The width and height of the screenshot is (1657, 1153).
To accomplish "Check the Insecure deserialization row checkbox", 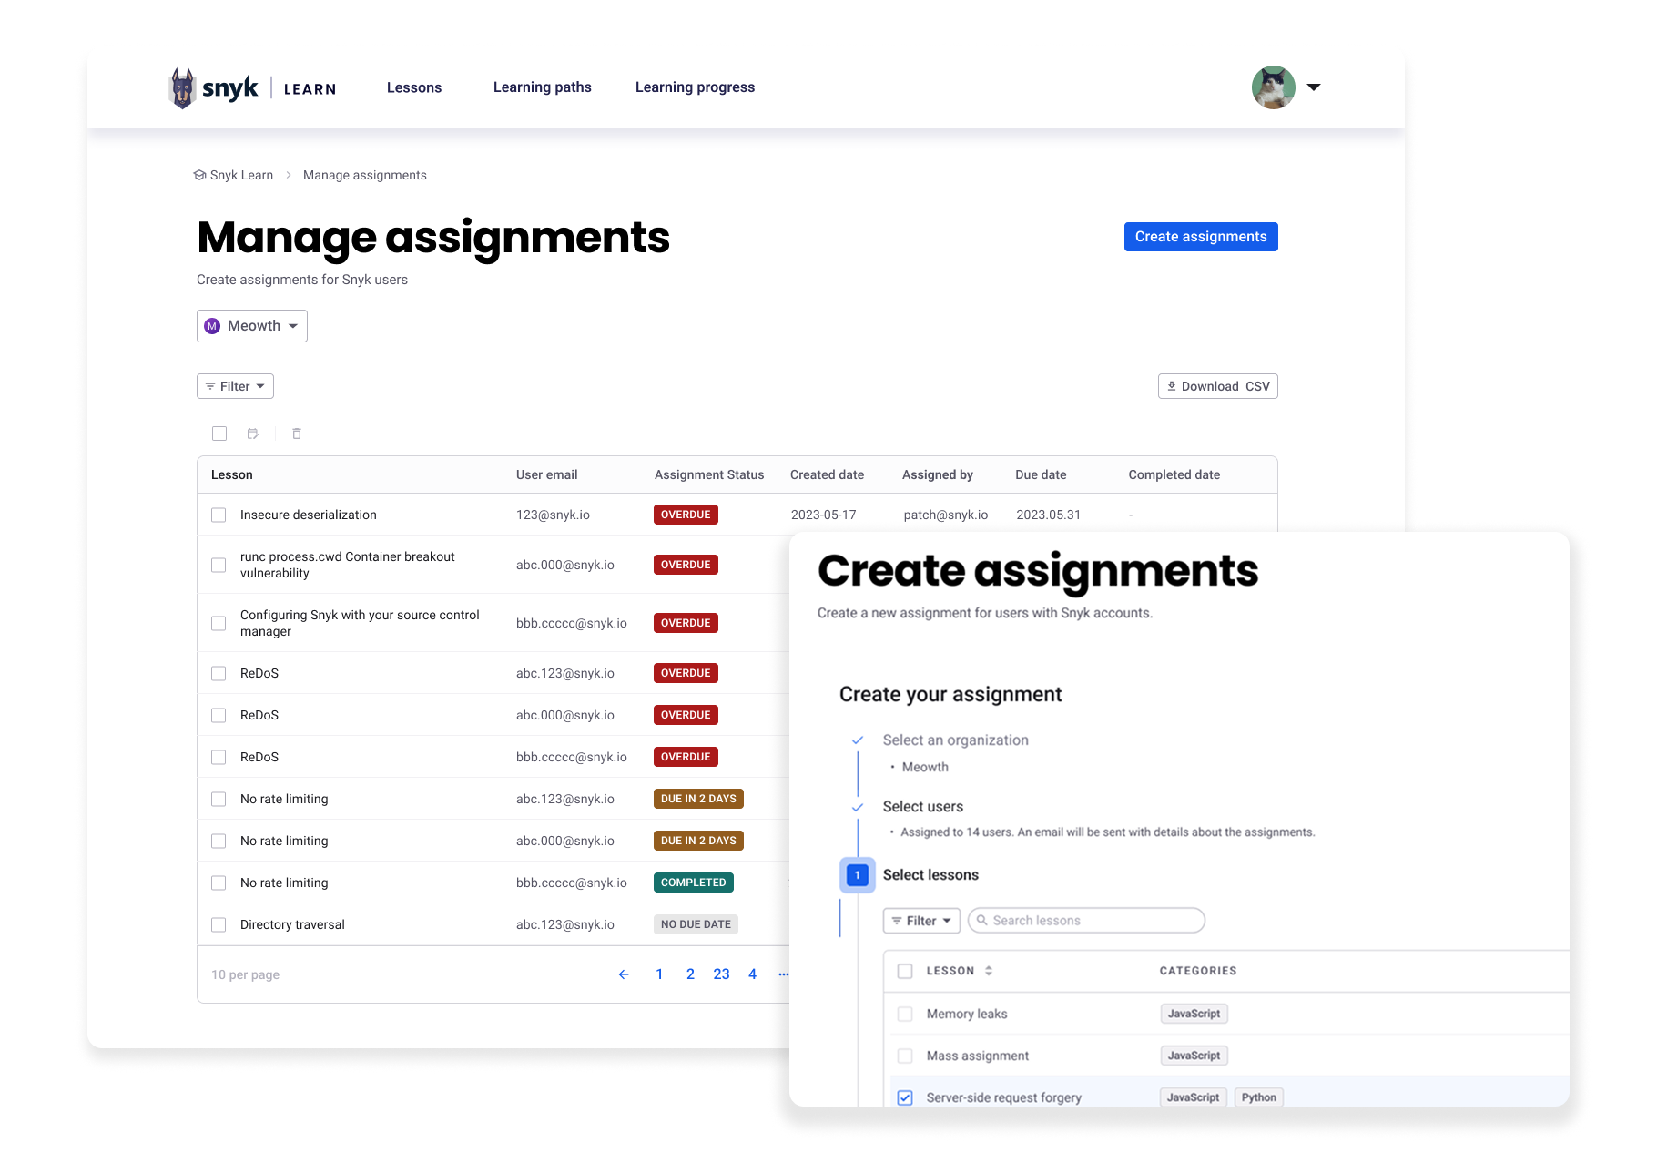I will click(x=219, y=515).
